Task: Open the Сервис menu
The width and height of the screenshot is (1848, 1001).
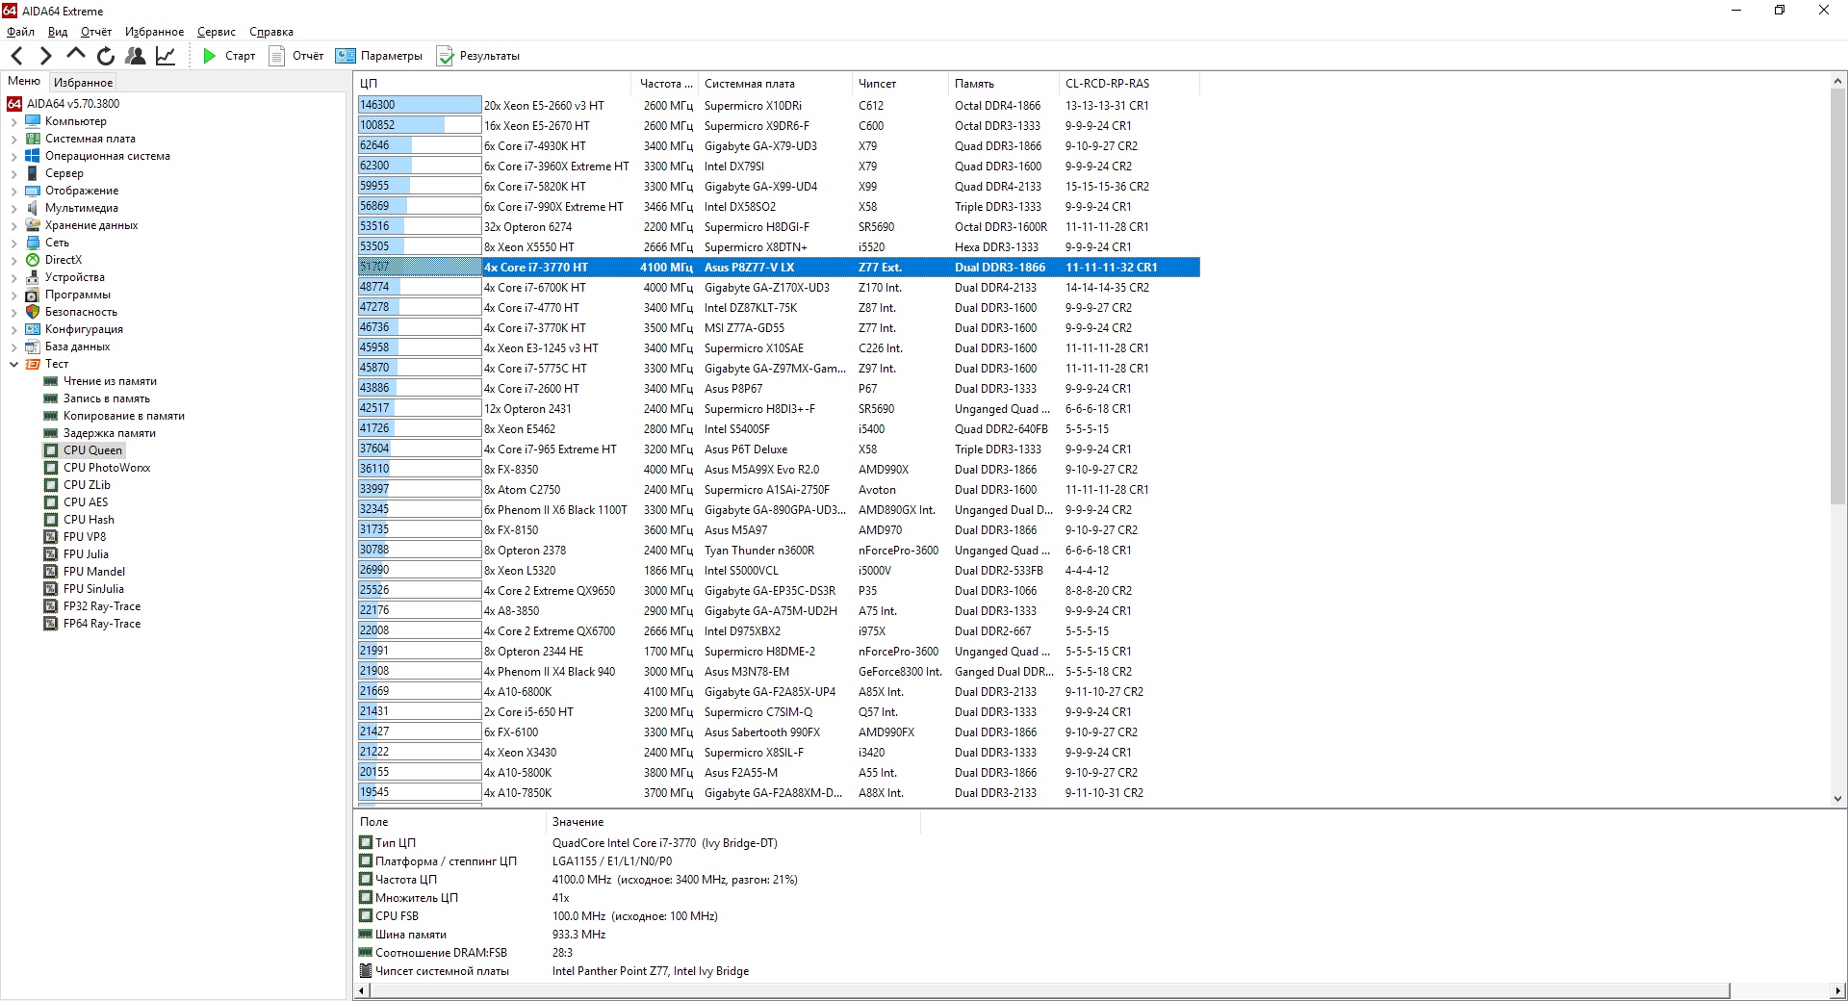Action: coord(217,32)
